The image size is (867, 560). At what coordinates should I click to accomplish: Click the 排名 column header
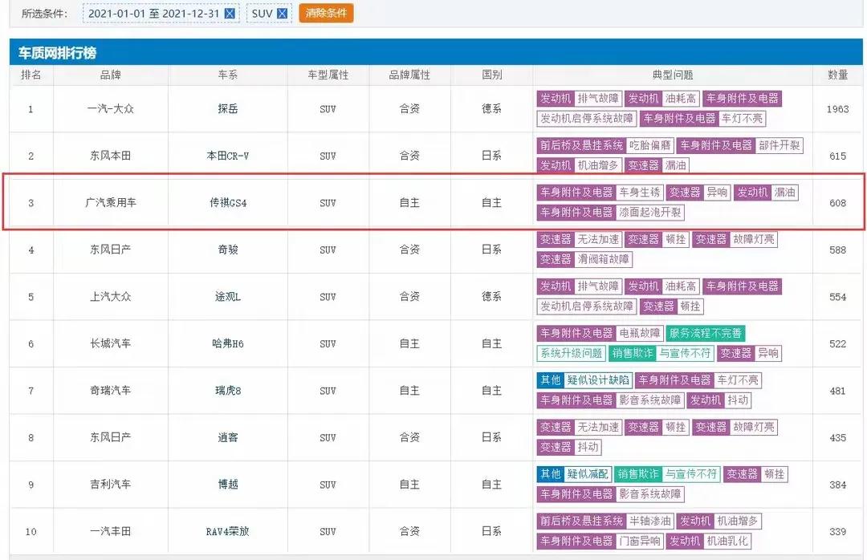[31, 75]
